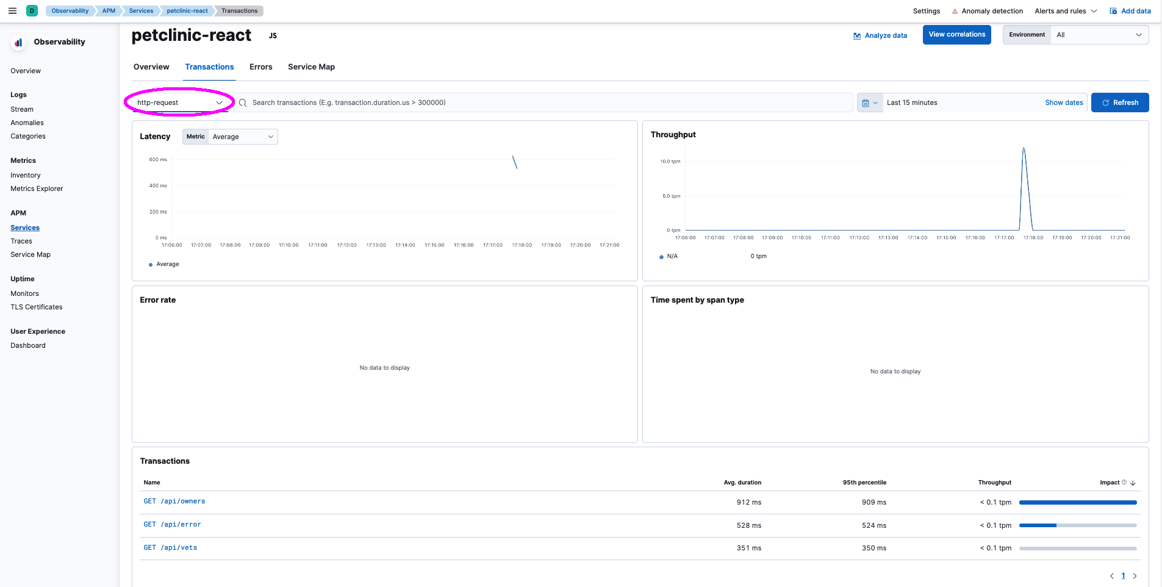Open Logs Stream in sidebar
The width and height of the screenshot is (1162, 587).
[22, 109]
